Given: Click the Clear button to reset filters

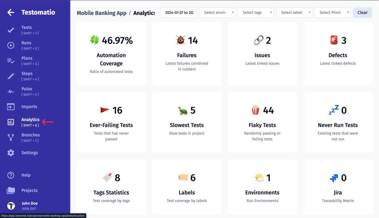Looking at the screenshot, I should tap(362, 12).
